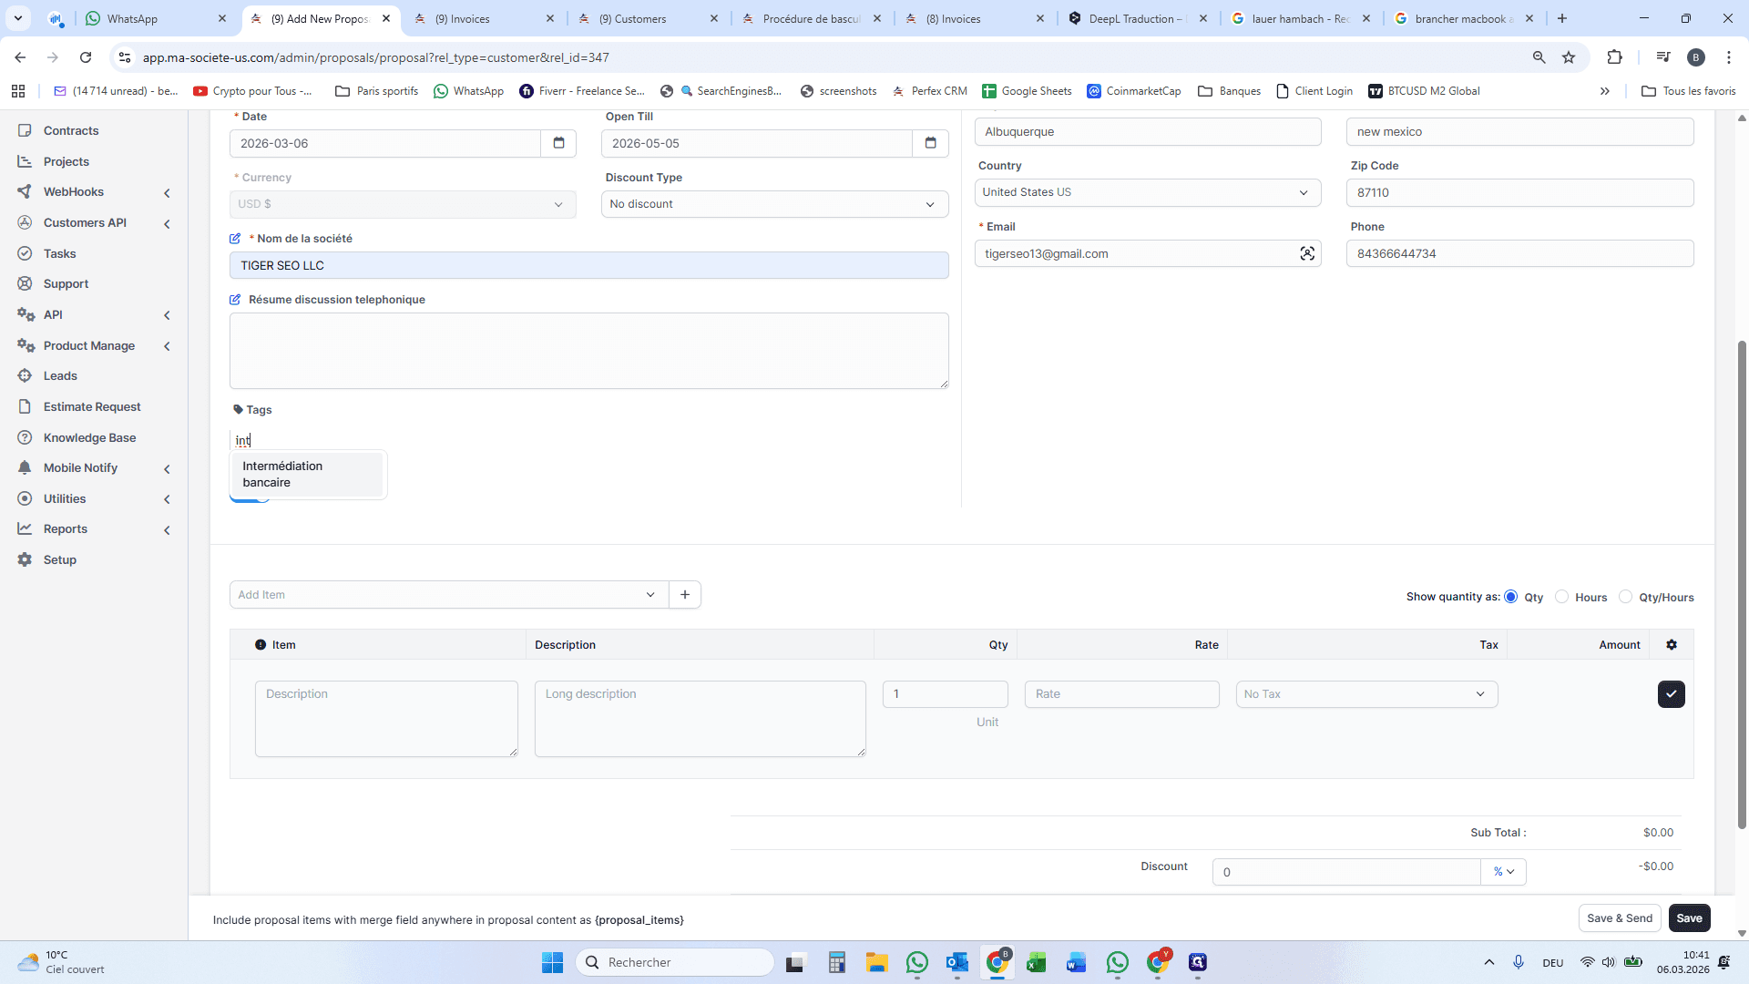Open Support in the sidebar
Screen dimensions: 1749x984
click(66, 284)
